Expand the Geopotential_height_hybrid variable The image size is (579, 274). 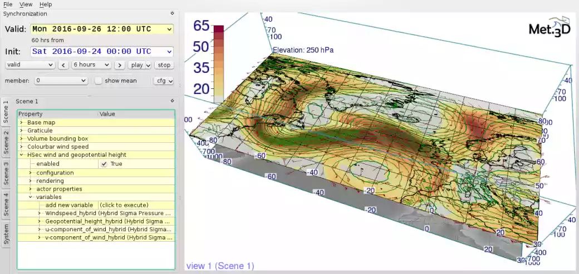pyautogui.click(x=39, y=221)
